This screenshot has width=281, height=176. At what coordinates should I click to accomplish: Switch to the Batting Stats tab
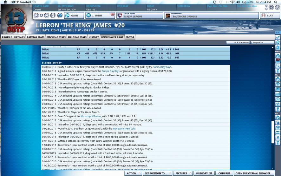pos(36,37)
